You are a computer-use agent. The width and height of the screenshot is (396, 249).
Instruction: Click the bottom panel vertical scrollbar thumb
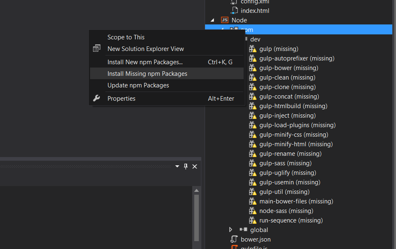(196, 218)
